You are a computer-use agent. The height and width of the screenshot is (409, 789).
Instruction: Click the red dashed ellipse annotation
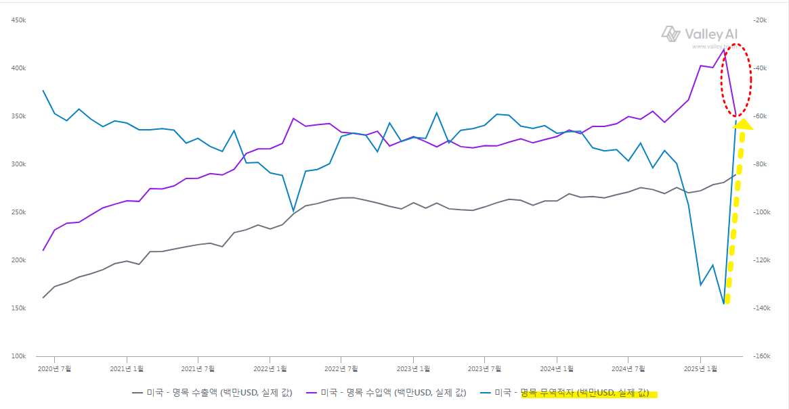click(x=736, y=80)
